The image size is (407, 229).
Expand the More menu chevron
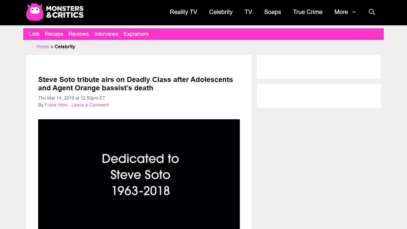pos(354,12)
